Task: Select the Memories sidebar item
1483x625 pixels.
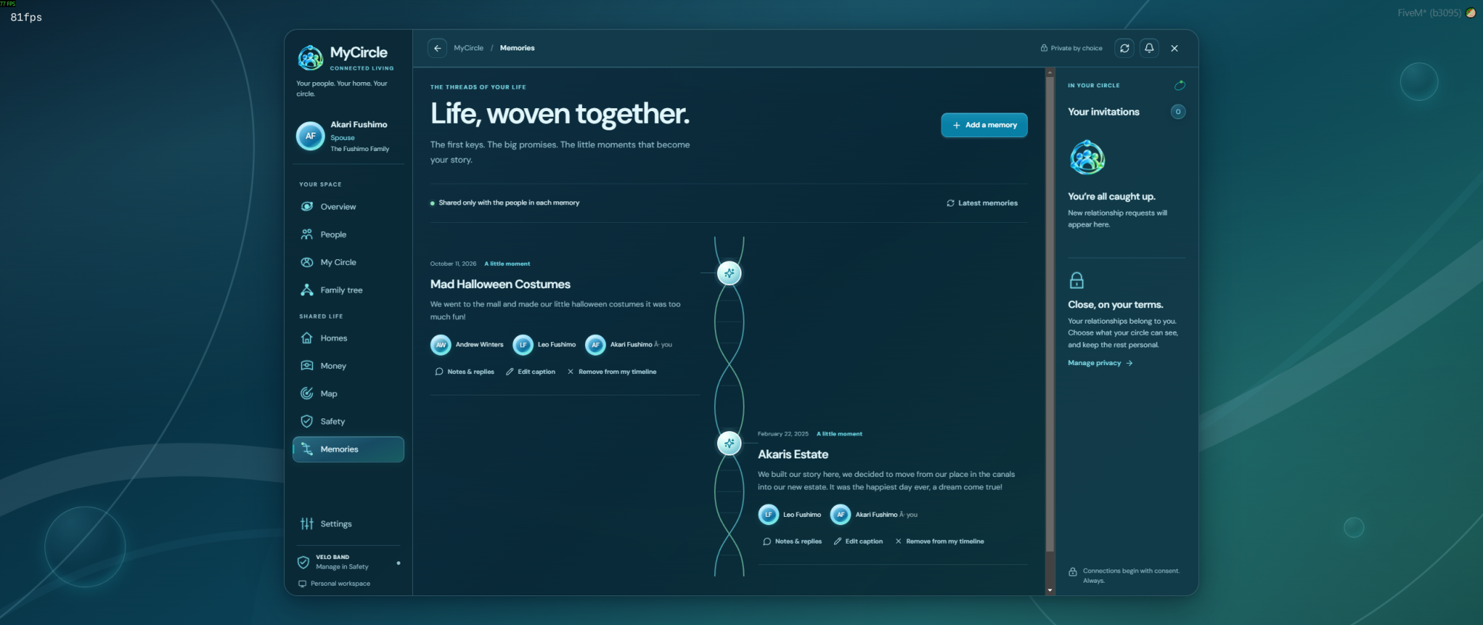Action: point(349,449)
